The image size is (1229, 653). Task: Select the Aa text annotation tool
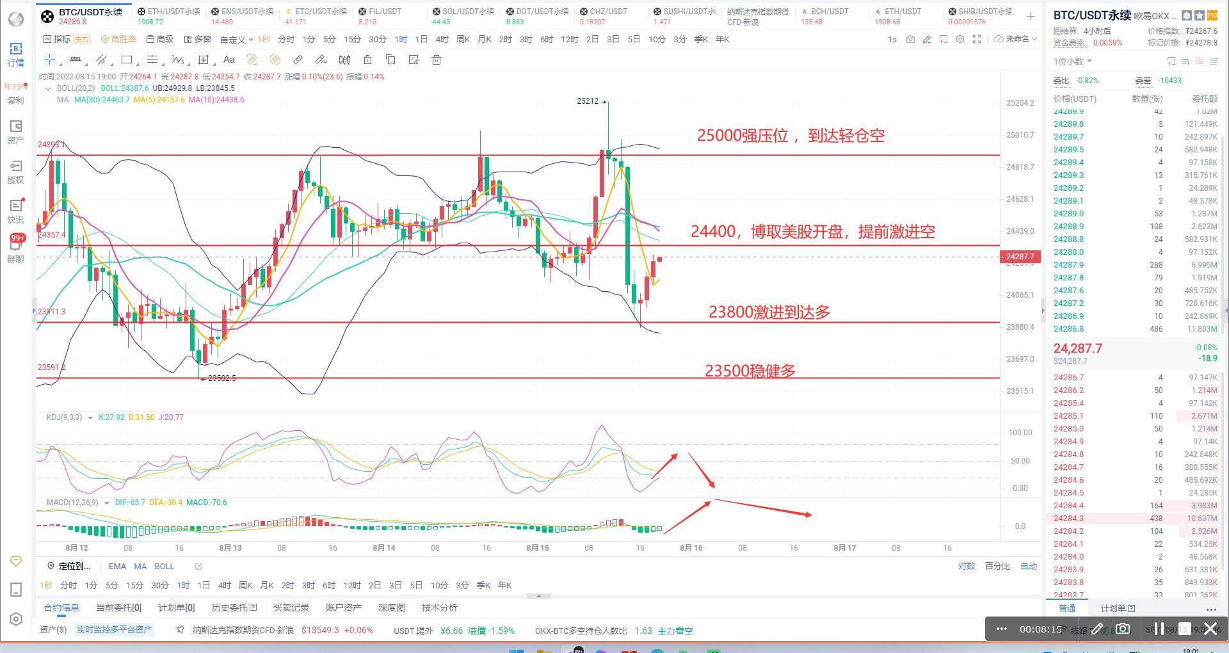point(229,60)
